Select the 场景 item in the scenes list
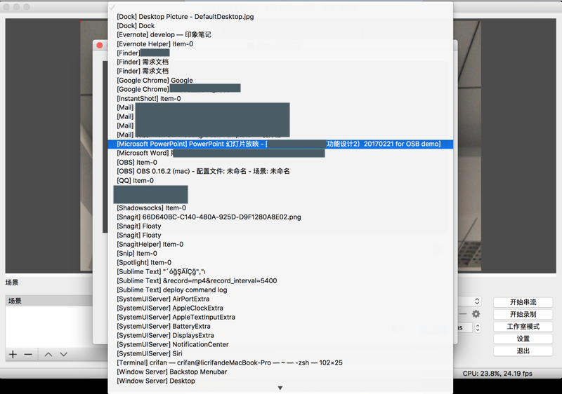562x394 pixels. point(49,301)
